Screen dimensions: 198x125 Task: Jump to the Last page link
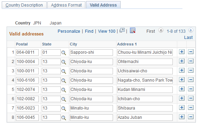(x=188, y=38)
